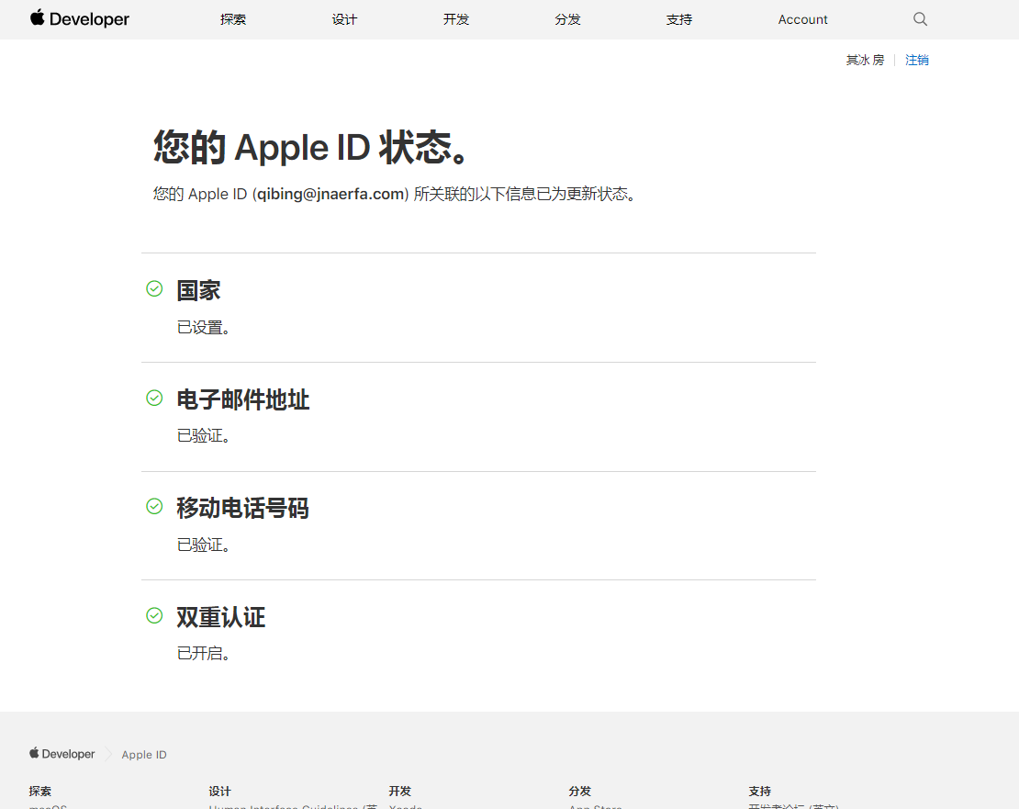Viewport: 1019px width, 809px height.
Task: Go to 分发 in the top navigation
Action: tap(567, 19)
